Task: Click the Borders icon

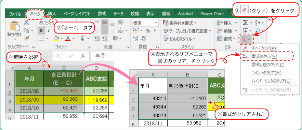Action: [x=41, y=39]
